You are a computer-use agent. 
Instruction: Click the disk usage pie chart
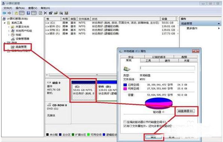(x=159, y=103)
